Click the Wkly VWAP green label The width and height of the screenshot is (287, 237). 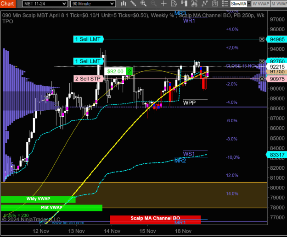coord(38,199)
